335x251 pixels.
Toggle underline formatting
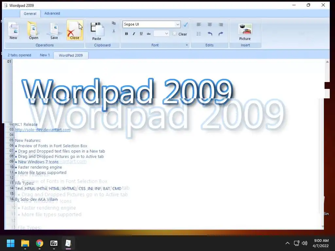[141, 34]
